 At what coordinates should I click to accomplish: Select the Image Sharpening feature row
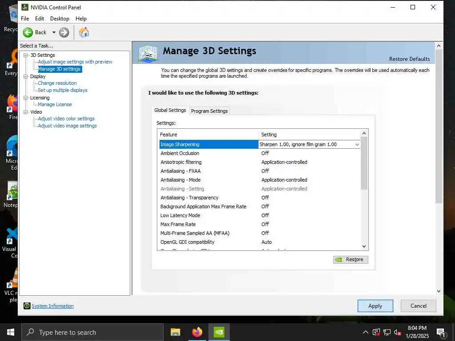coord(209,144)
